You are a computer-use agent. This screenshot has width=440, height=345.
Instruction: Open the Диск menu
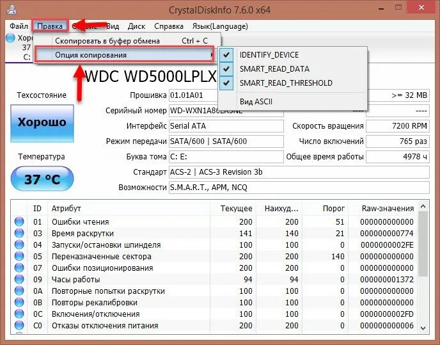click(136, 26)
